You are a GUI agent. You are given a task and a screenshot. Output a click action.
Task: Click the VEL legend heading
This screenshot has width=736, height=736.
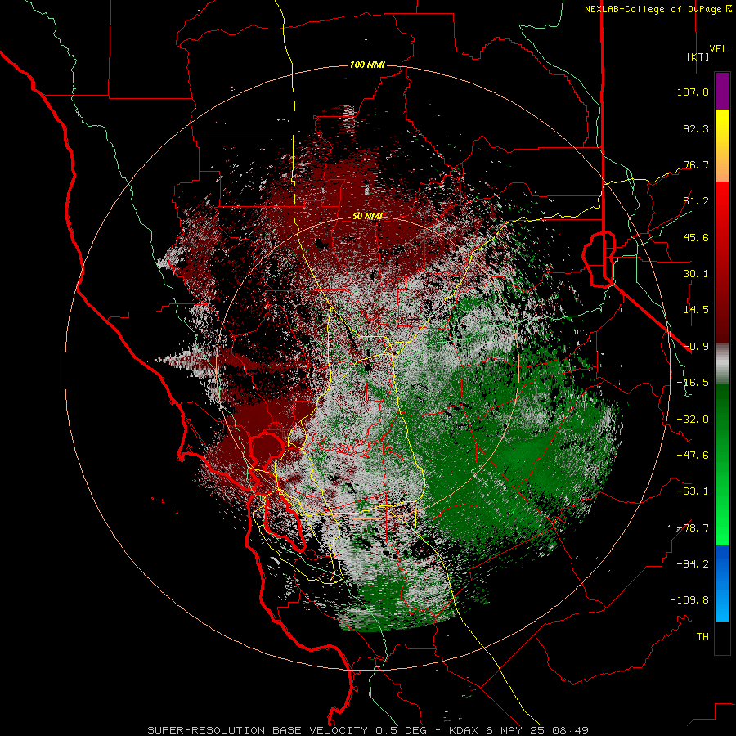(718, 49)
